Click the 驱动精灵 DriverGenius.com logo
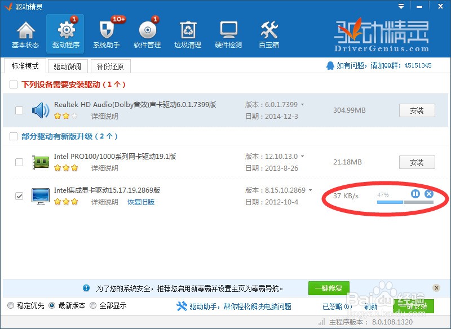 tap(382, 35)
